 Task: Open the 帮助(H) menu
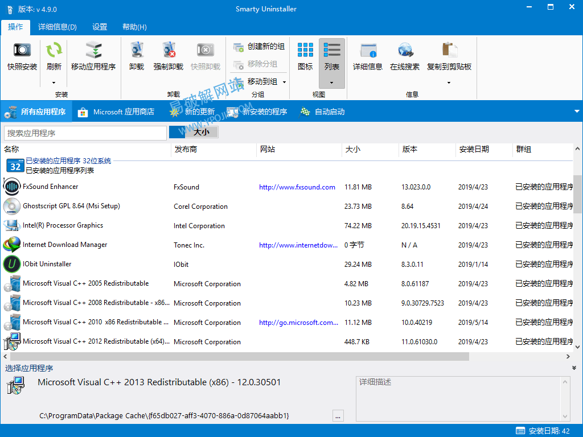tap(134, 26)
